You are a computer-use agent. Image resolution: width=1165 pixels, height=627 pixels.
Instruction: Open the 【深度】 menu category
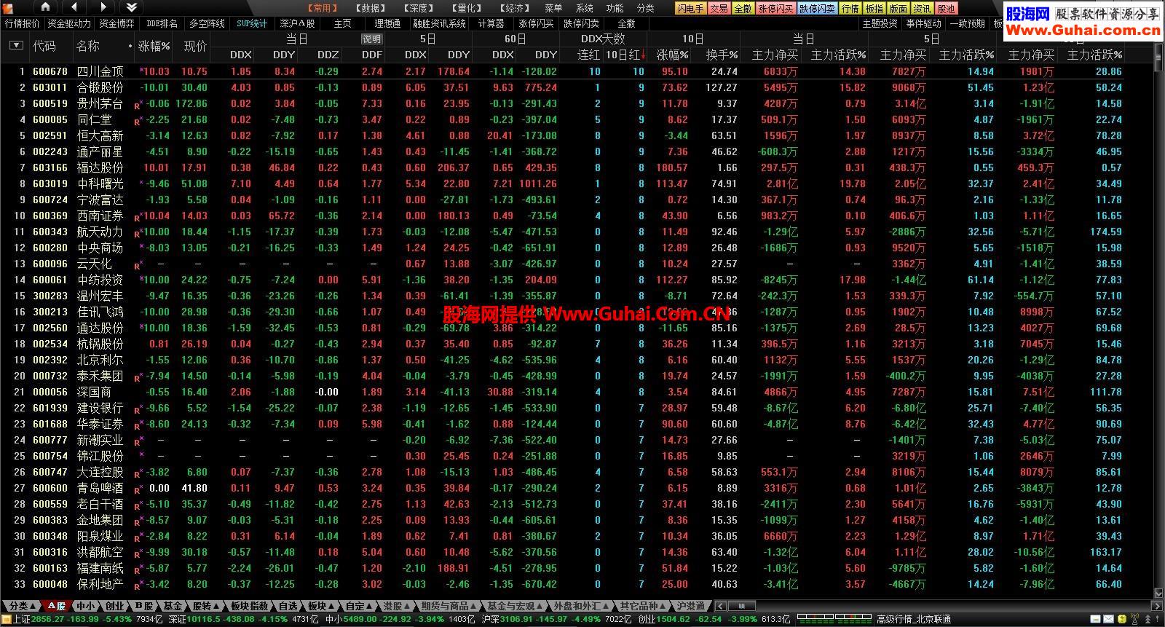[419, 8]
